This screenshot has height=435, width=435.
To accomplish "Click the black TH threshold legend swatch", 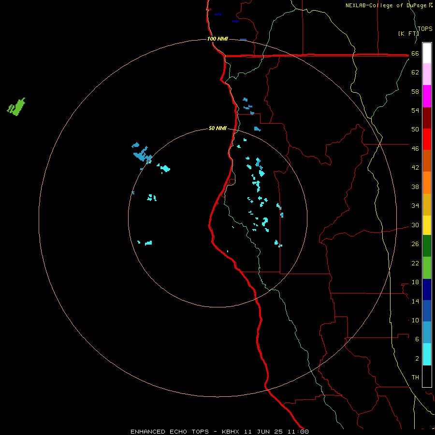I will click(x=427, y=376).
